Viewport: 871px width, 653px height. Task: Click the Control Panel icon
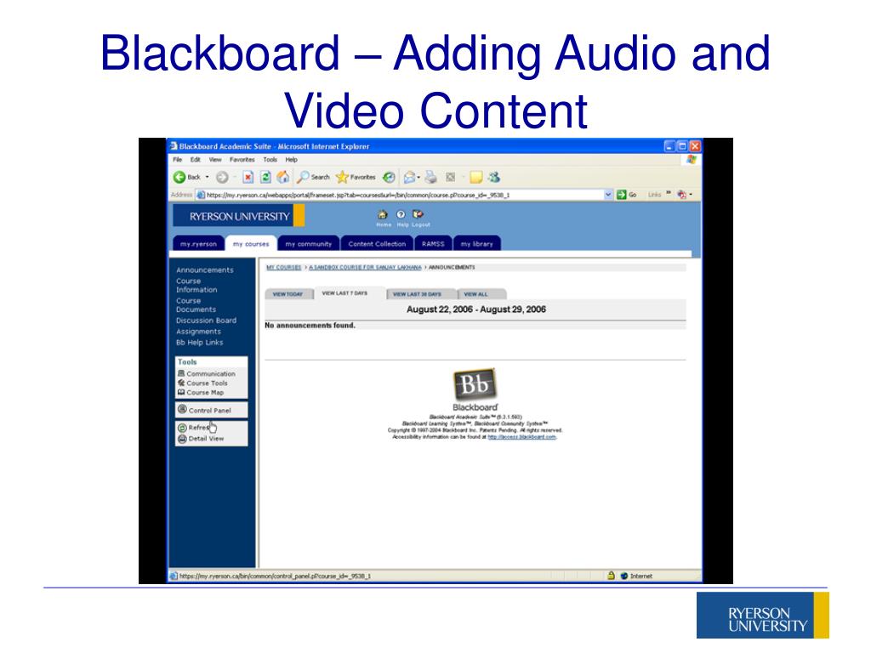(x=182, y=409)
